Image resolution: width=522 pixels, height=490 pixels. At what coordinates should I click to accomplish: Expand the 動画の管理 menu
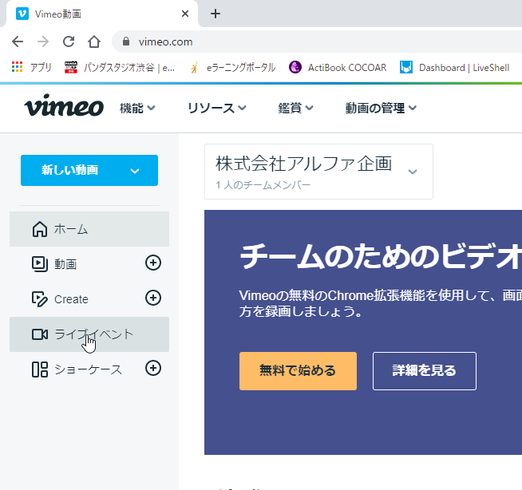coord(381,108)
